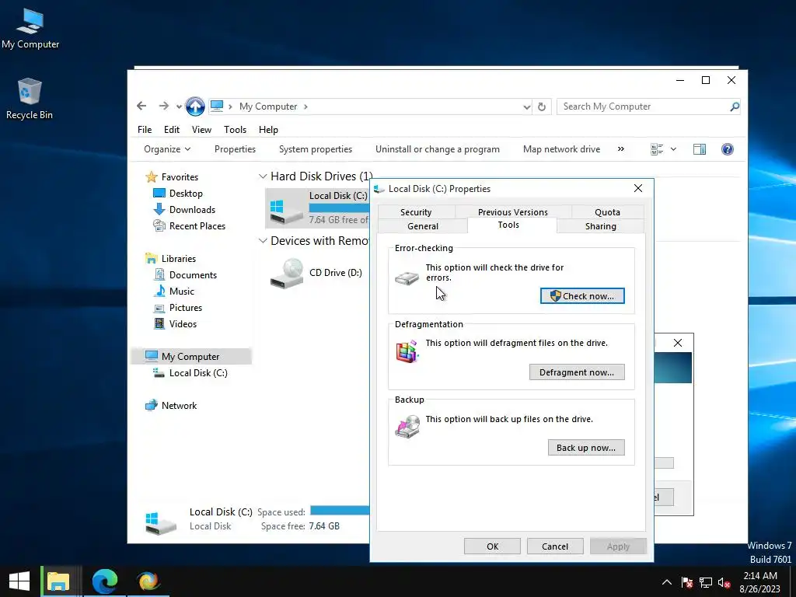
Task: Open Pictures library
Action: tap(178, 308)
